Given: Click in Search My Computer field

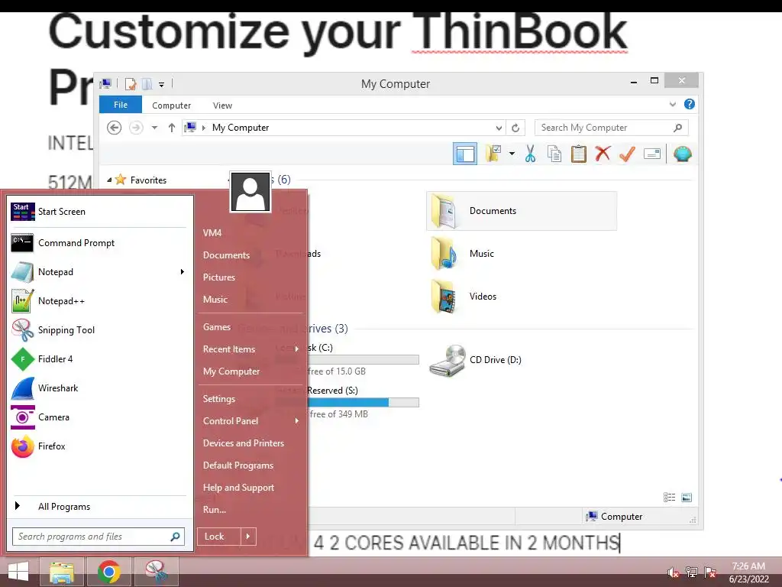Looking at the screenshot, I should pos(611,128).
